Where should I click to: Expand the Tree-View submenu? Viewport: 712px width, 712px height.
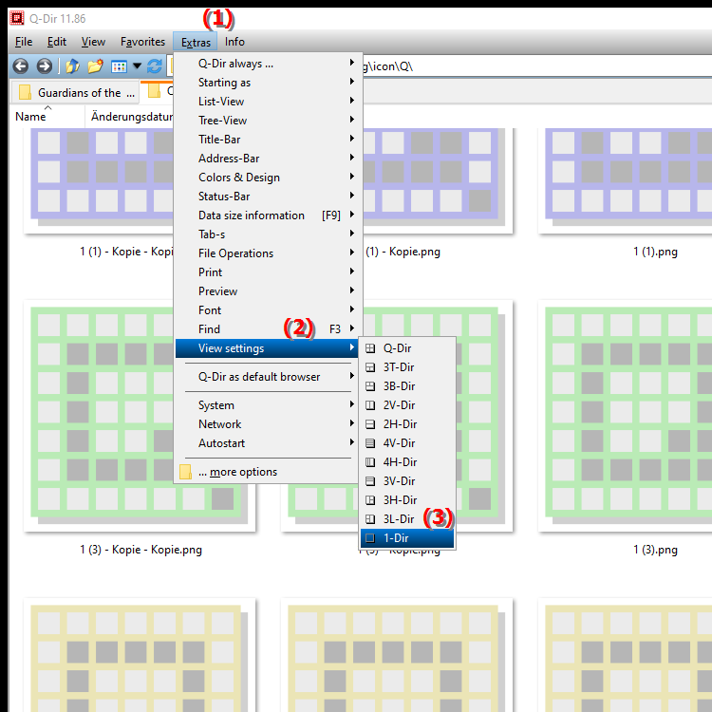268,121
